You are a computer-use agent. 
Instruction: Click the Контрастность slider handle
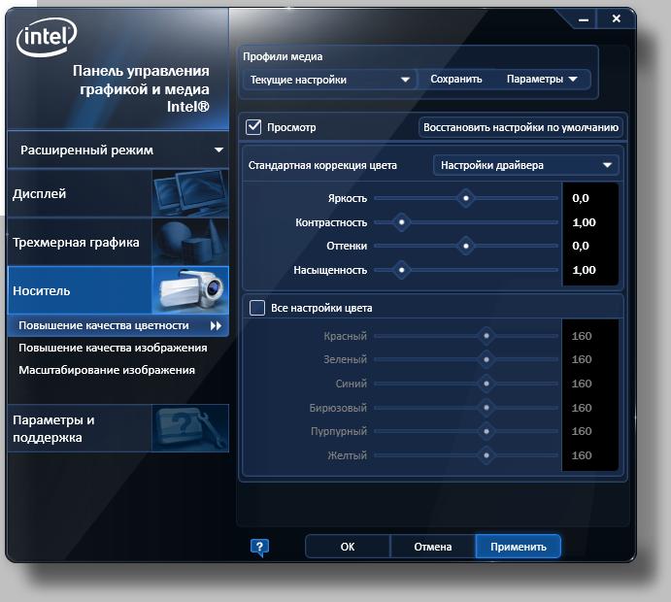[x=402, y=222]
